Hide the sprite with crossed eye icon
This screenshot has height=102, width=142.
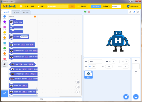pos(94,66)
